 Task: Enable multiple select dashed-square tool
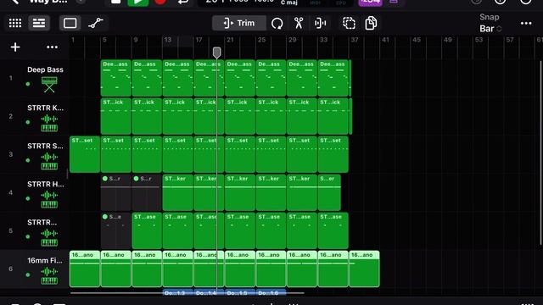(x=349, y=23)
